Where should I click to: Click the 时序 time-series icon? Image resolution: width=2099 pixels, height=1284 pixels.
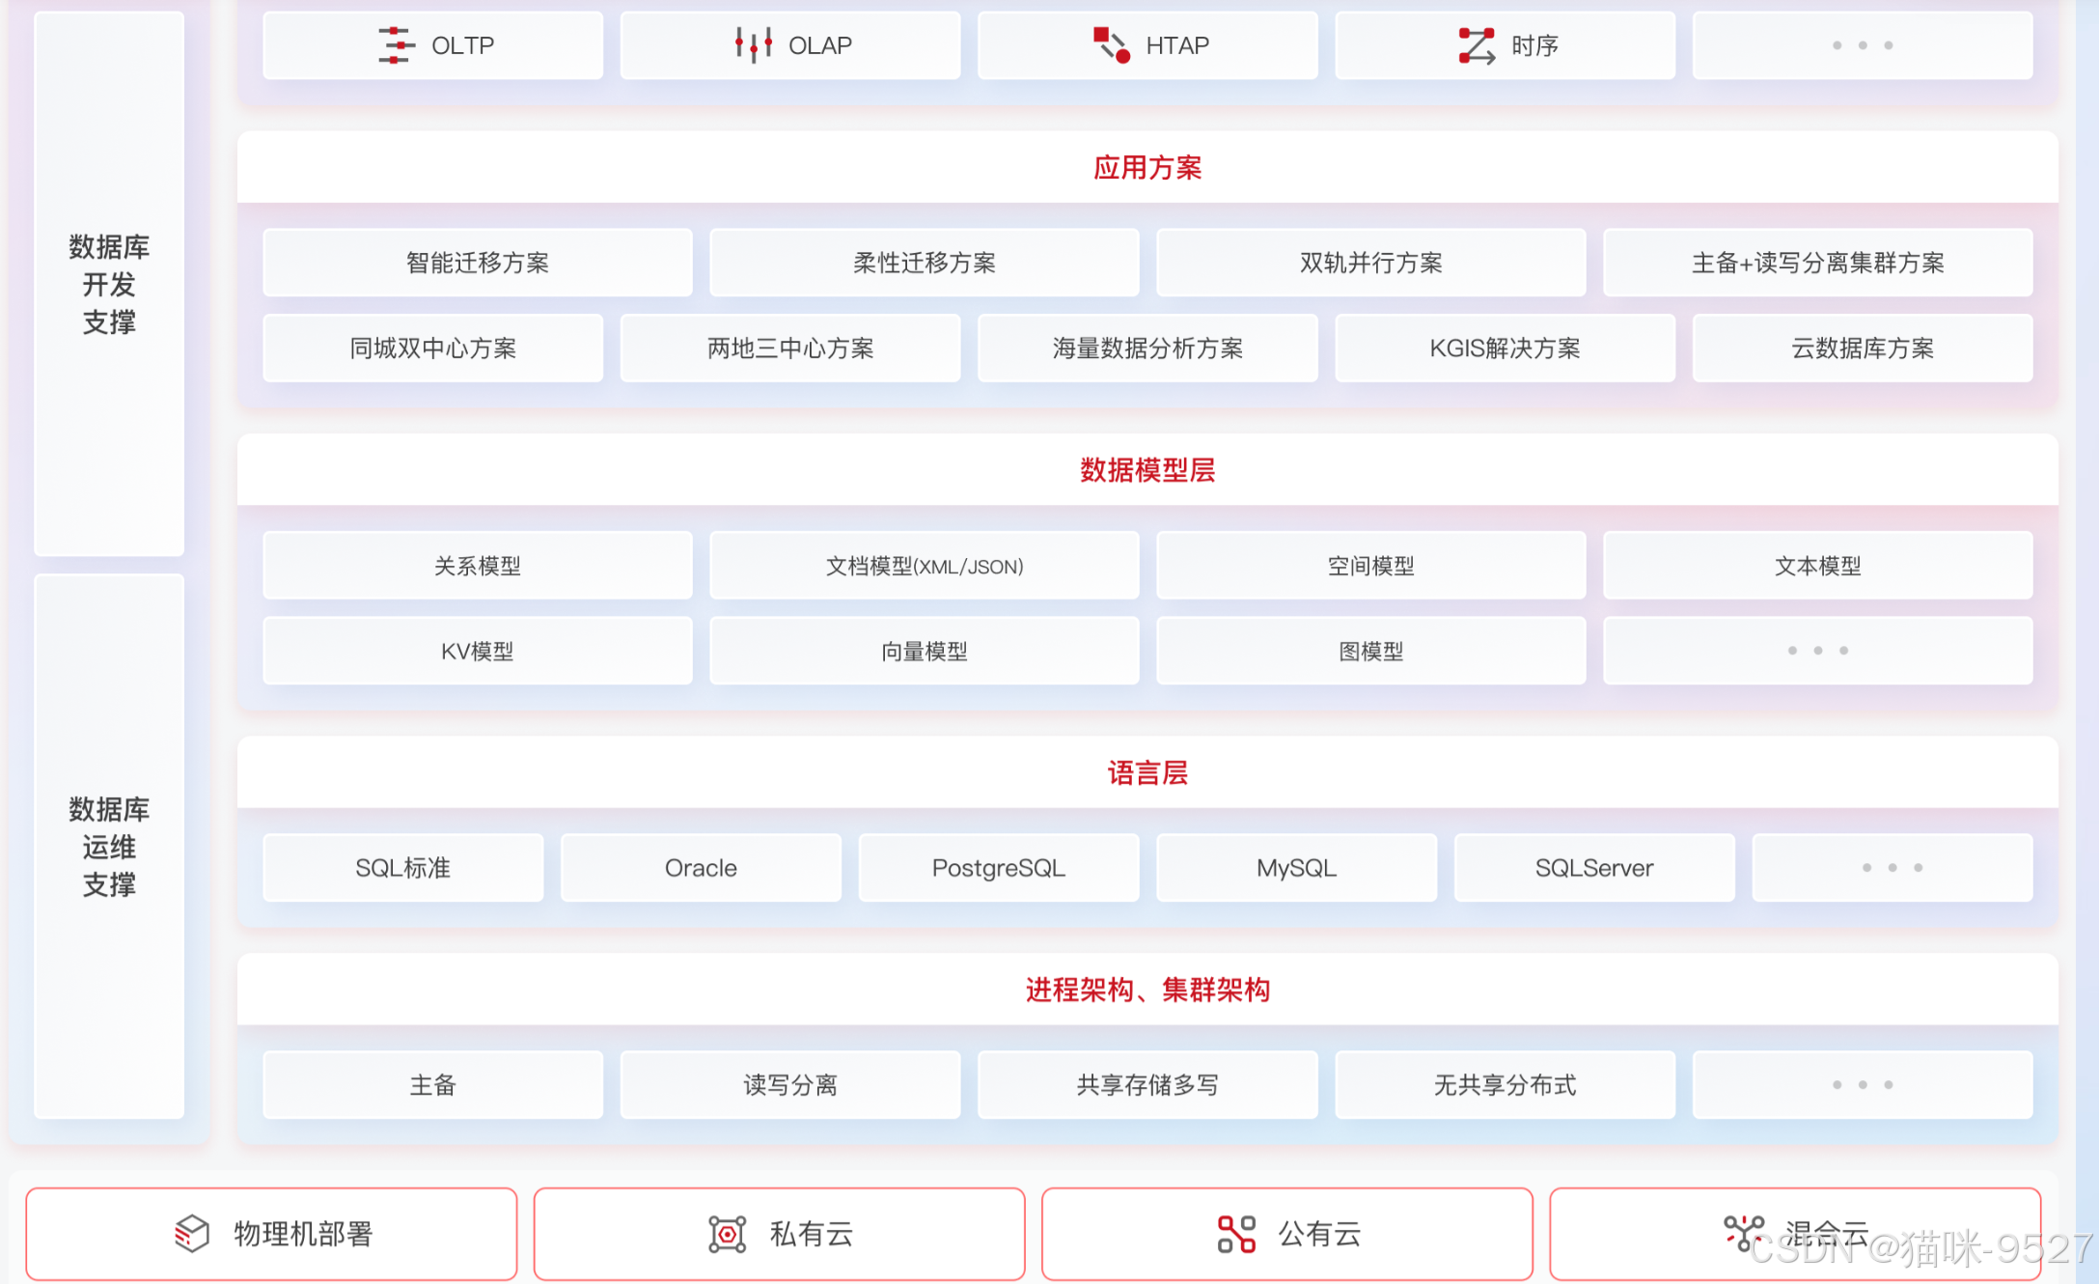point(1477,45)
